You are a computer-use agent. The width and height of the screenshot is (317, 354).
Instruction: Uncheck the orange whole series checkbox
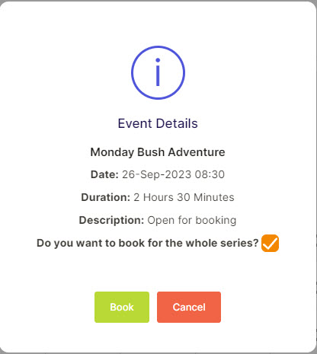[270, 243]
